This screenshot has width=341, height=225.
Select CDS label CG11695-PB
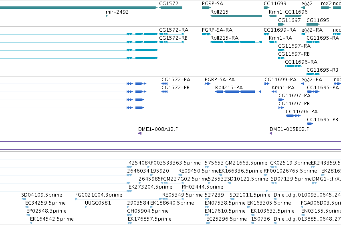pos(323,120)
